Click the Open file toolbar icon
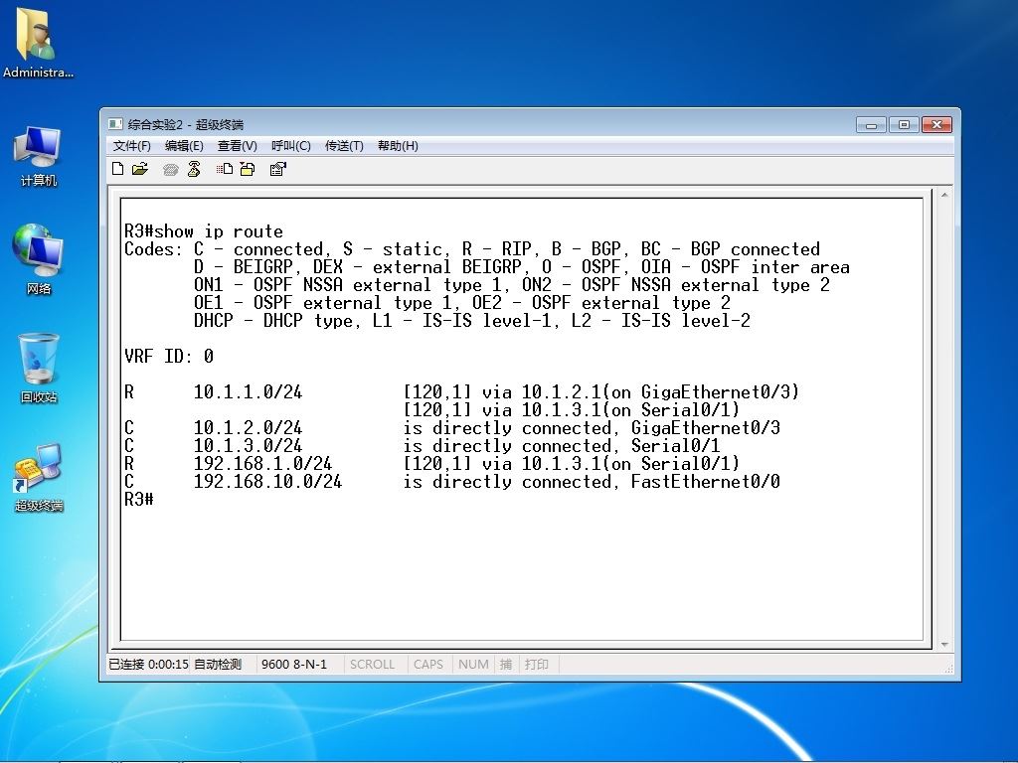 (139, 169)
